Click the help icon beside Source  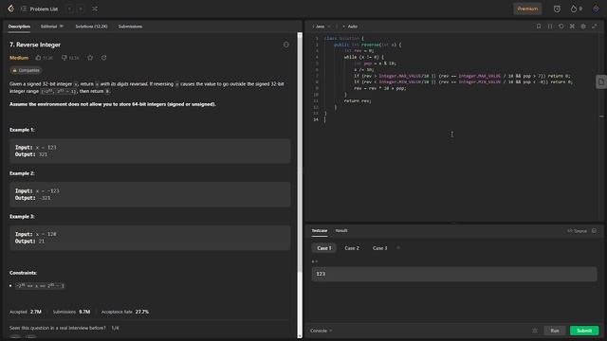595,231
